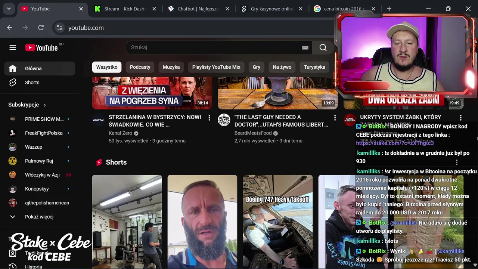
Task: Open the bearded man Short
Action: click(x=202, y=222)
